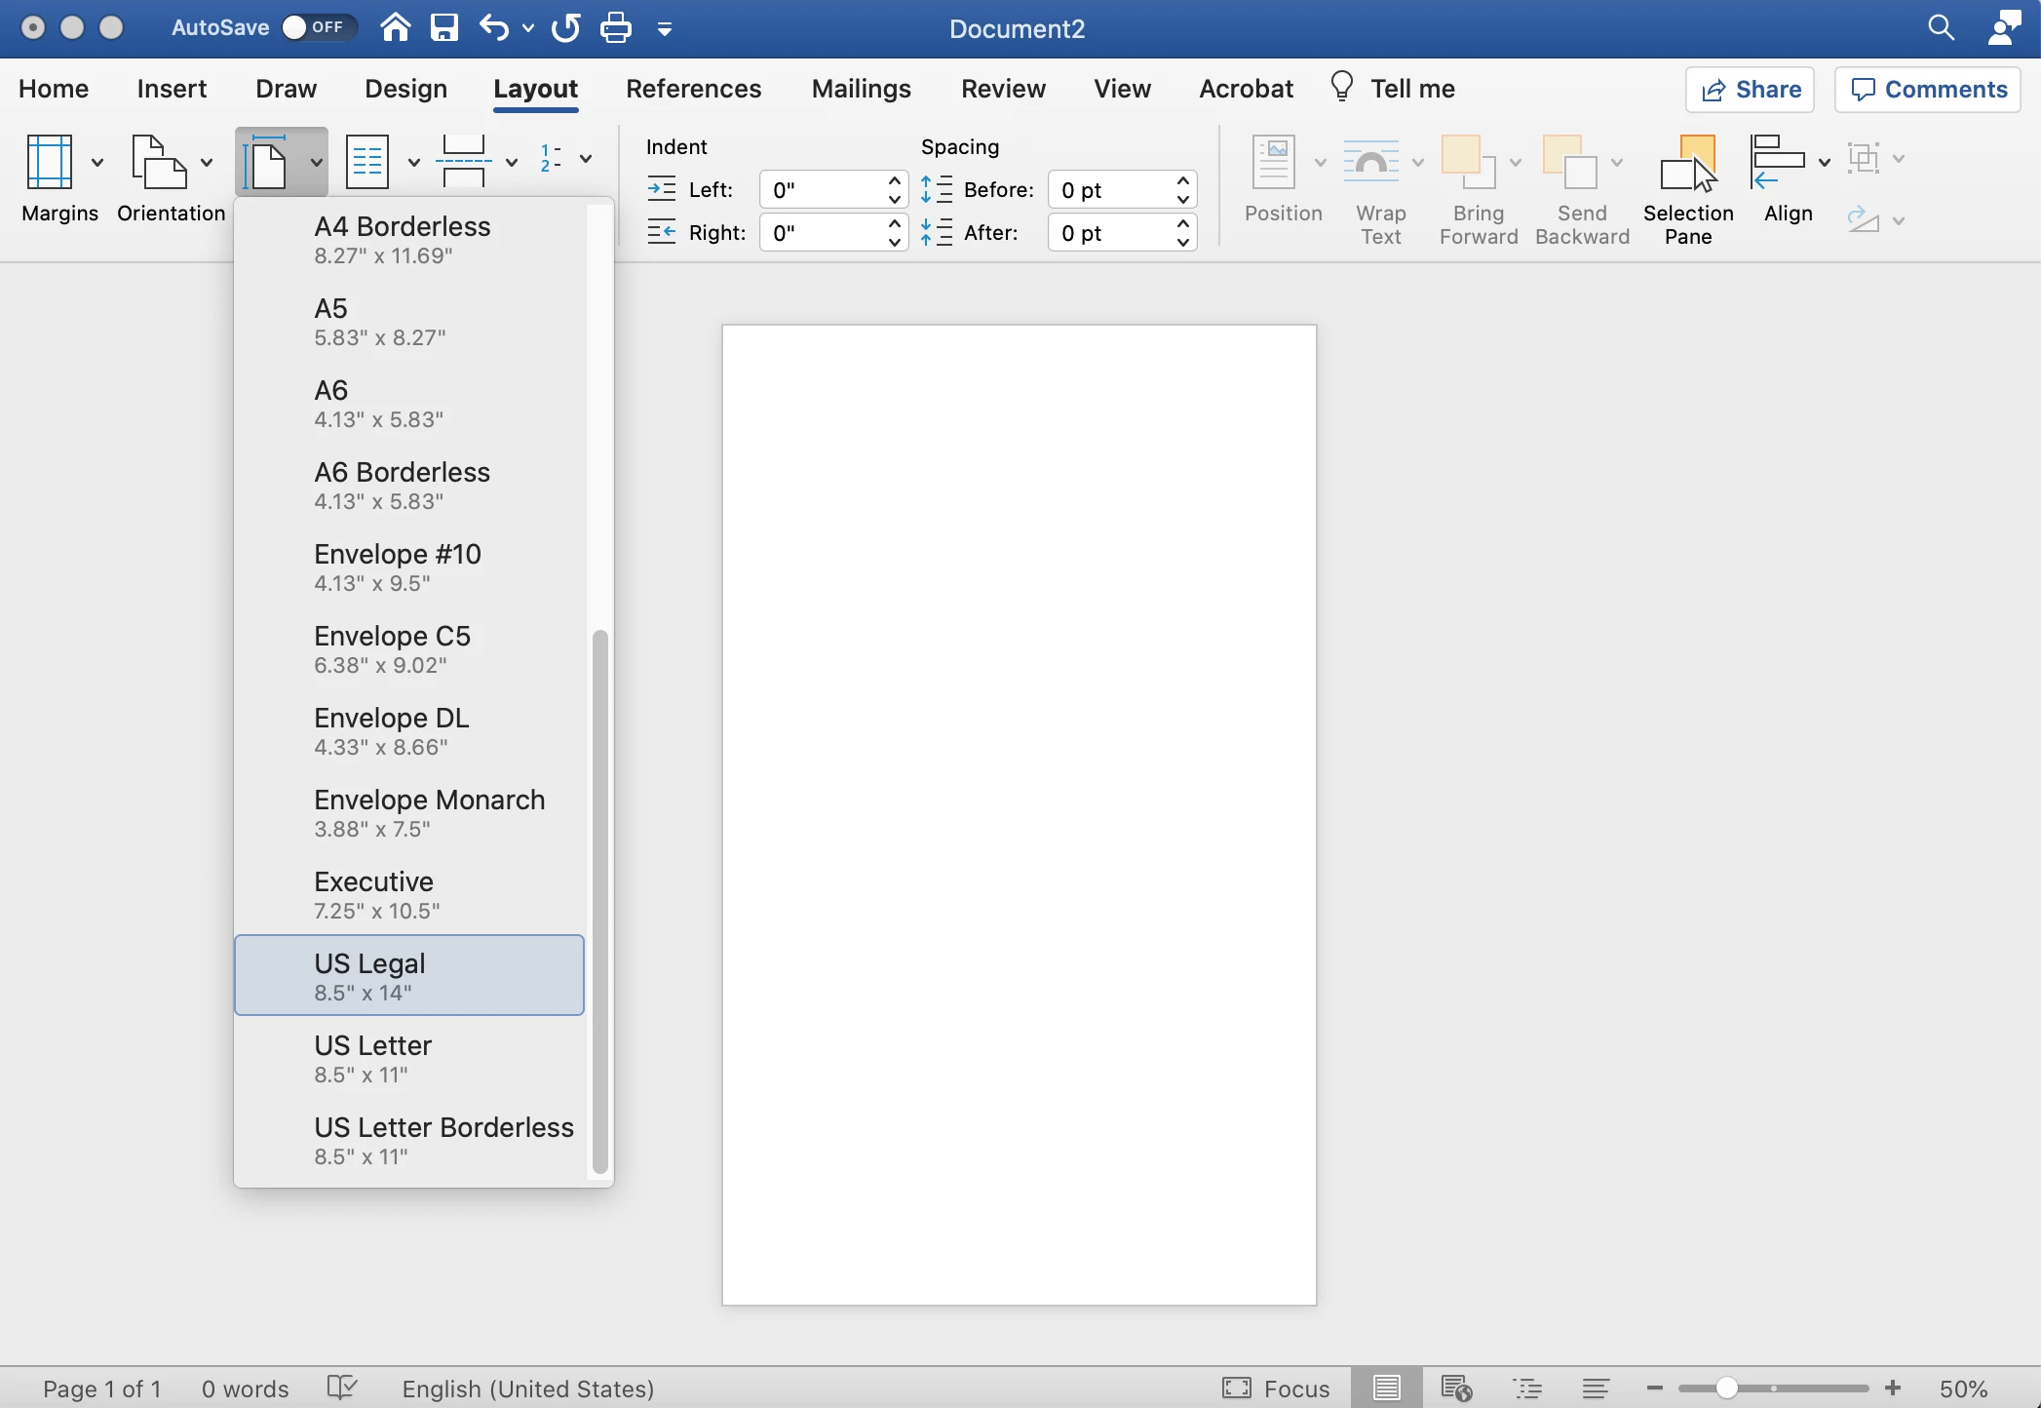This screenshot has height=1408, width=2041.
Task: Click the zoom slider handle
Action: point(1726,1388)
